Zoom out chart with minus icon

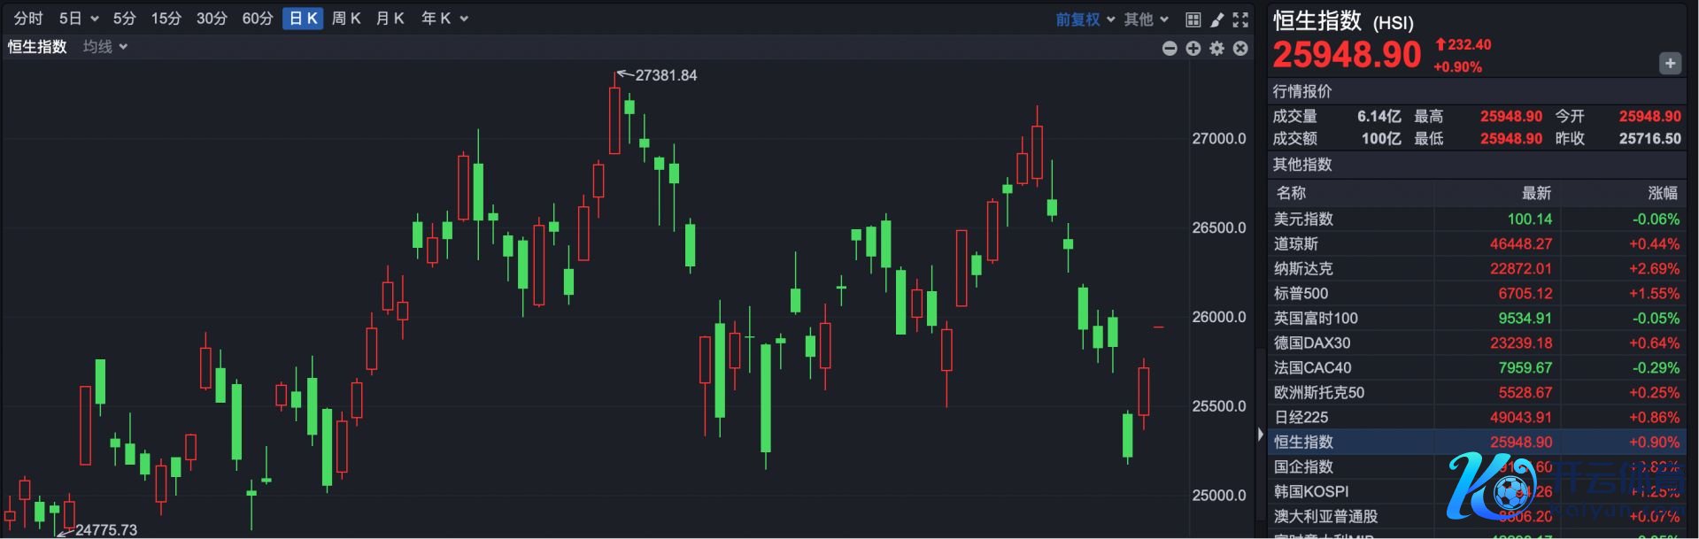1170,49
